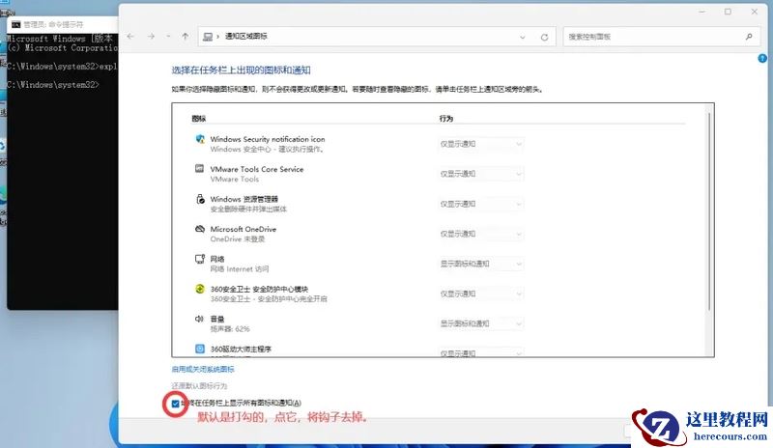Click the 图标 column header

click(199, 119)
